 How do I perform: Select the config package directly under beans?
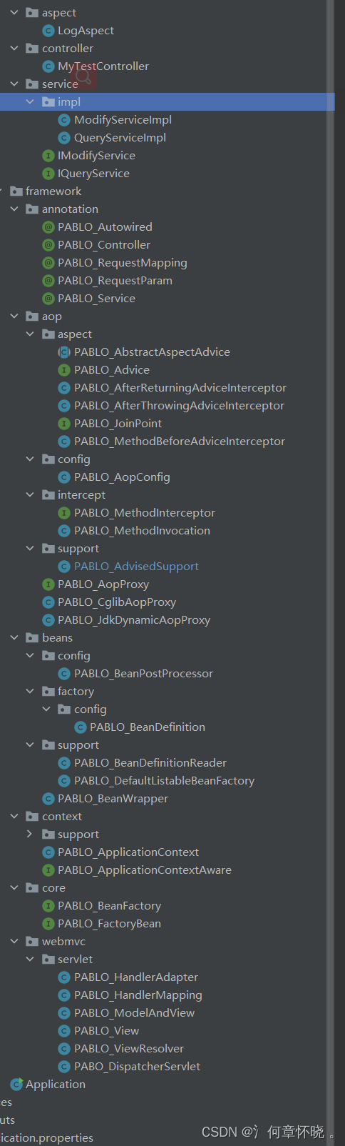point(73,656)
